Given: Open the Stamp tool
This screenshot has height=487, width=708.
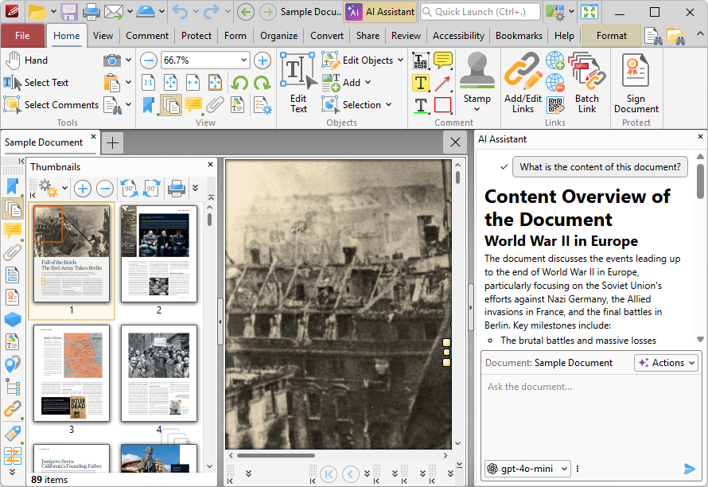Looking at the screenshot, I should 477,83.
